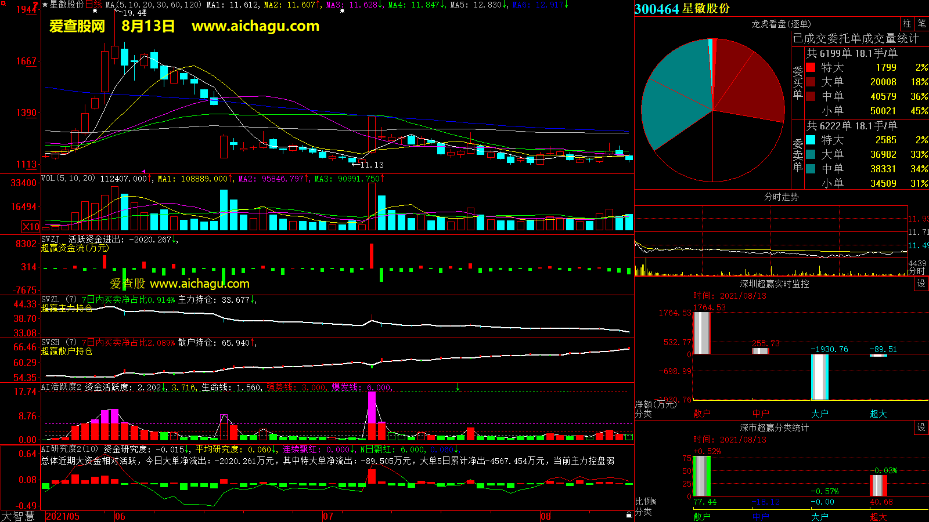Click the 分时 label beside the intraday chart

916,271
